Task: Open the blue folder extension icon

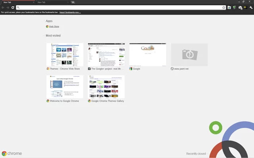Action: [229, 8]
